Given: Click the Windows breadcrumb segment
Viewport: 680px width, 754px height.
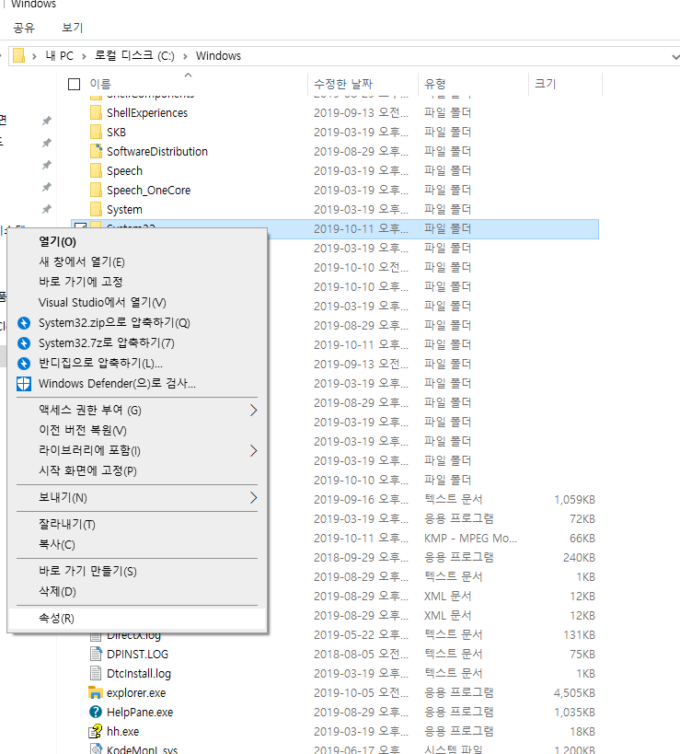Looking at the screenshot, I should 218,56.
